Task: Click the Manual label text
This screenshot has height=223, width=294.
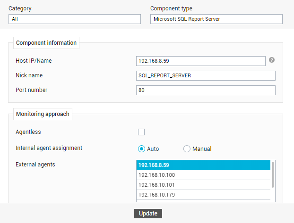Action: [x=202, y=149]
